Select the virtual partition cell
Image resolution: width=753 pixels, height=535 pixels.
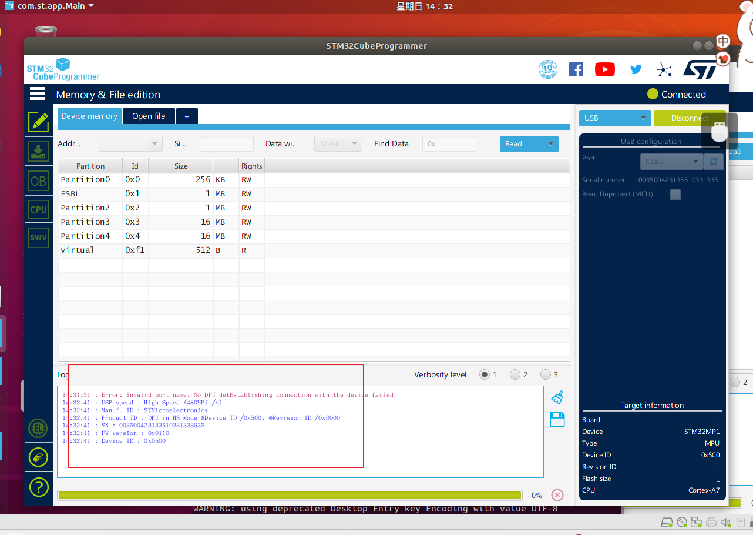point(90,250)
